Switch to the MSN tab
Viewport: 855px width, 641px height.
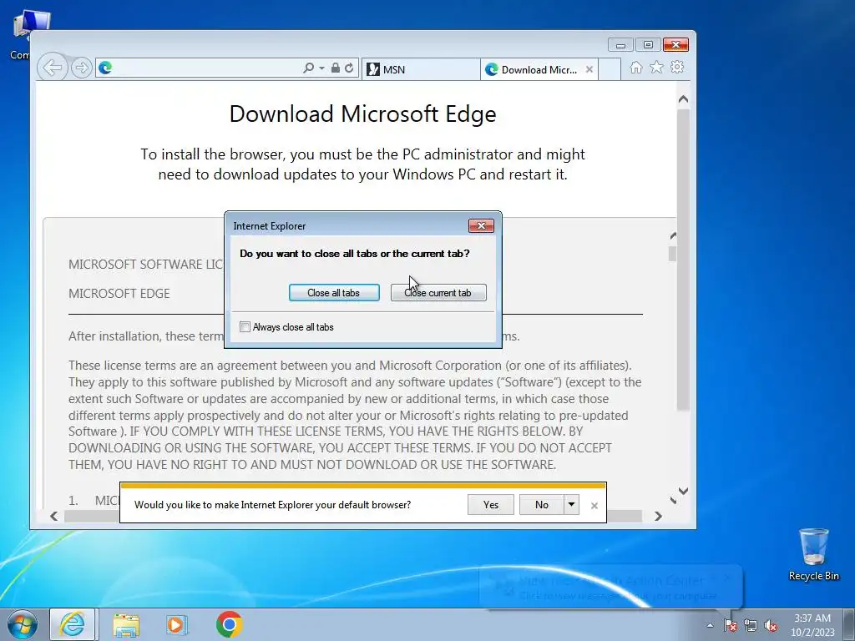point(421,69)
